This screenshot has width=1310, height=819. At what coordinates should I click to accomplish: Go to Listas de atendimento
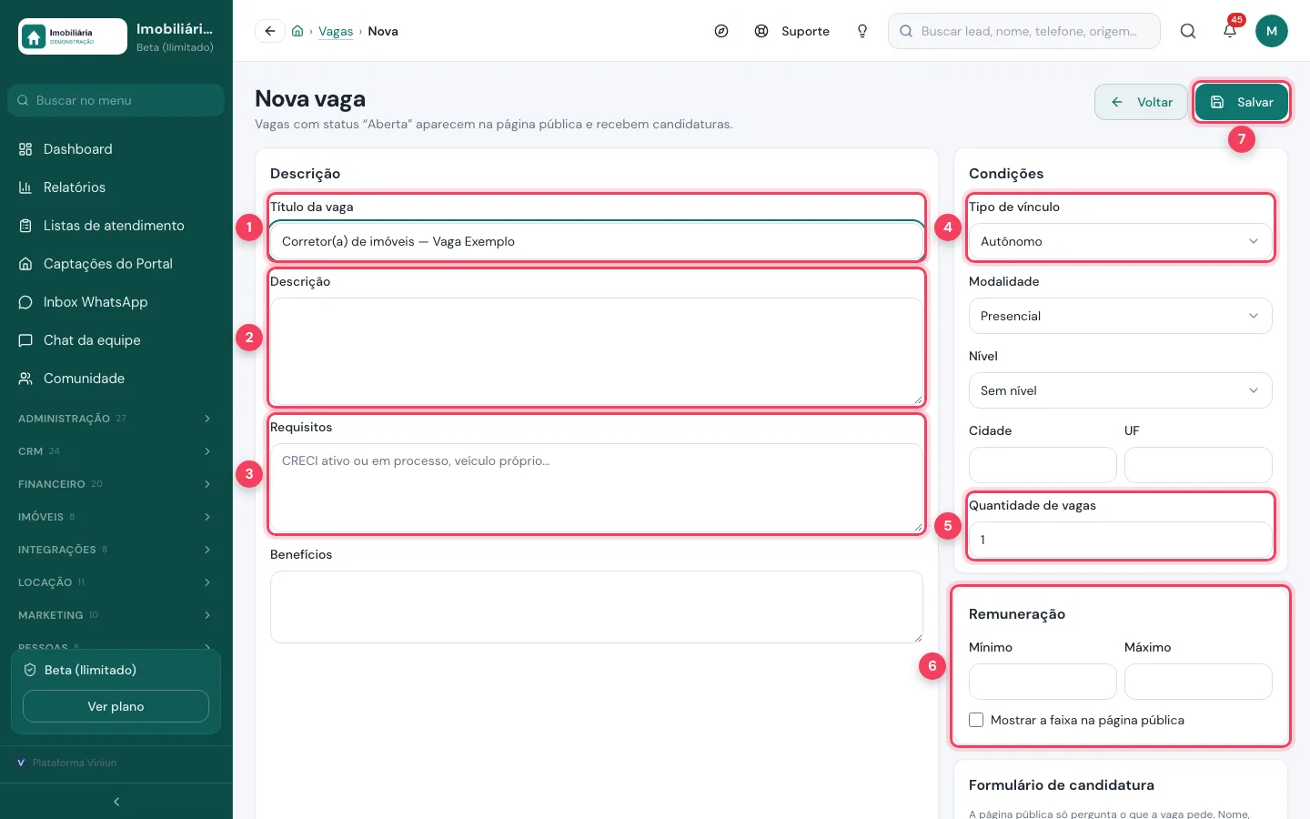click(x=116, y=226)
